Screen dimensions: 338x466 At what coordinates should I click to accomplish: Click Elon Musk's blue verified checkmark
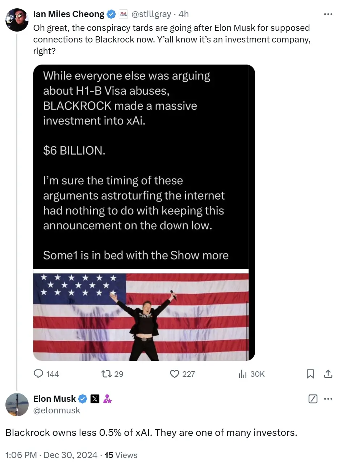(83, 399)
